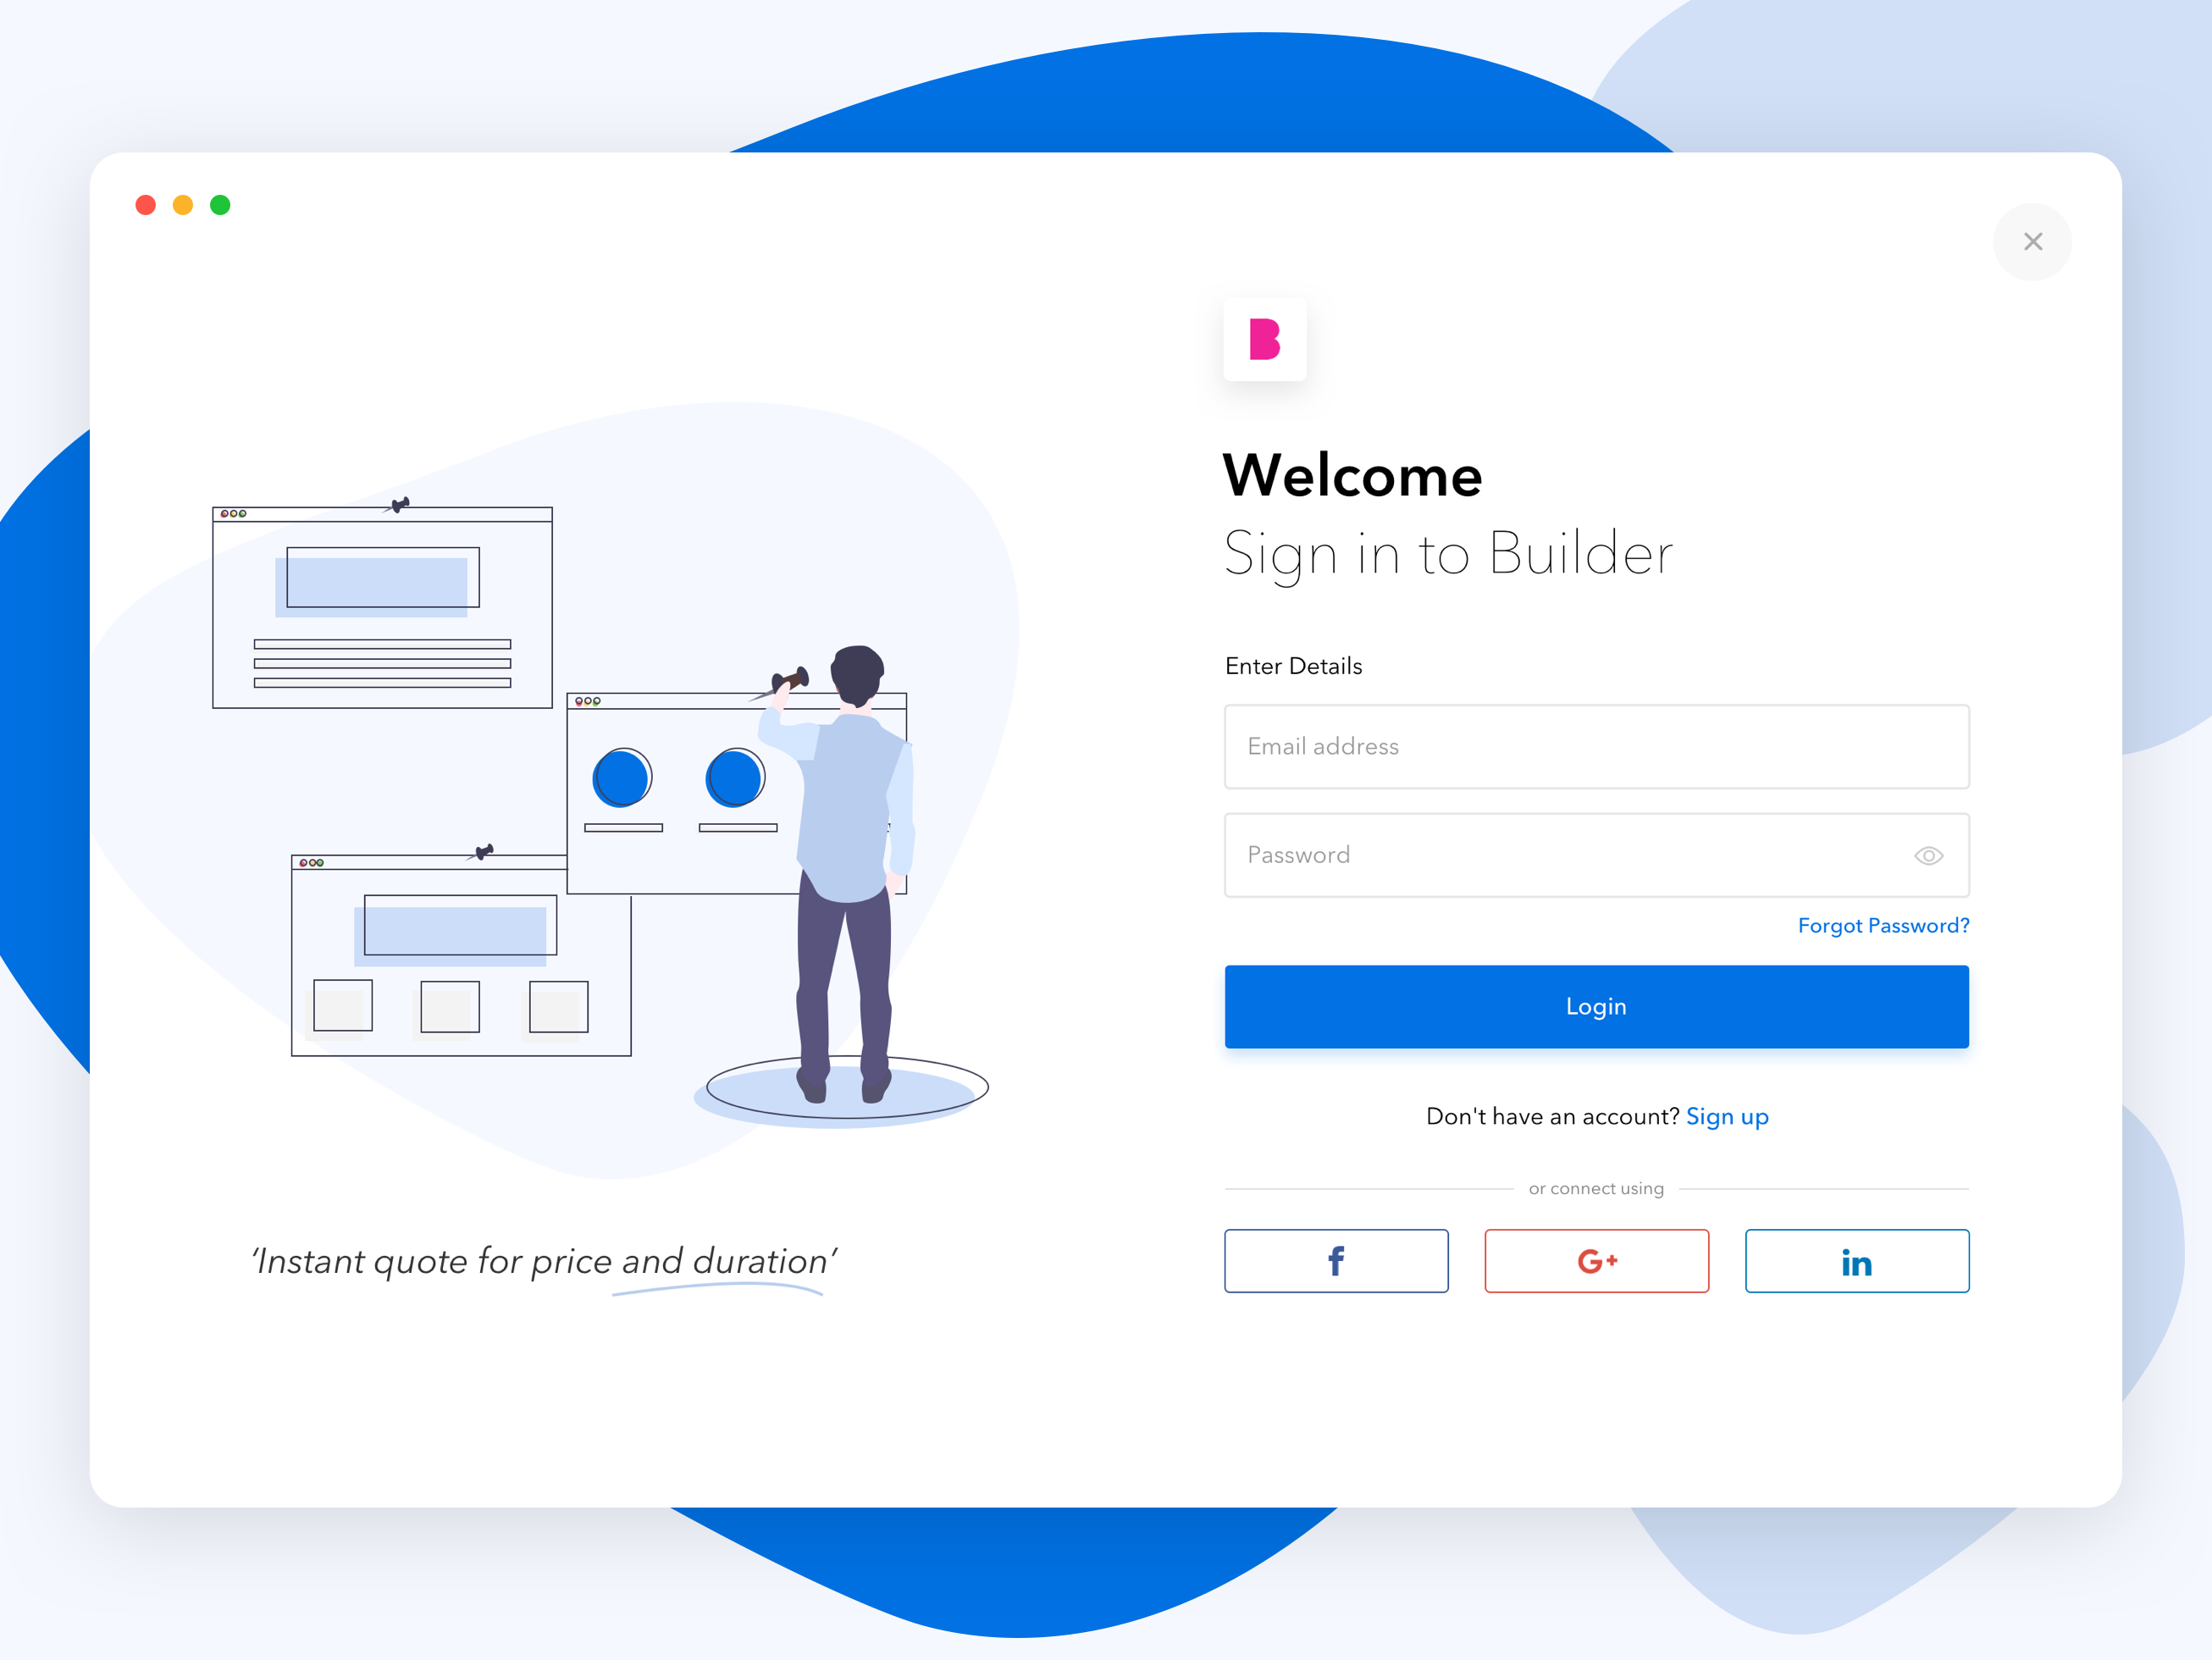The height and width of the screenshot is (1660, 2212).
Task: Click the 'Forgot Password?' link
Action: click(1883, 924)
